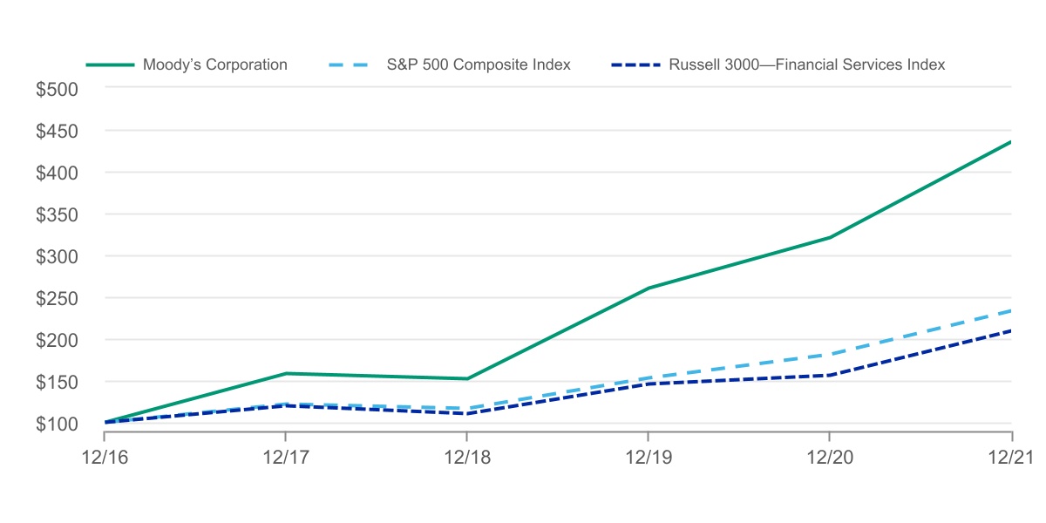Click the $250 y-axis label
Image resolution: width=1046 pixels, height=523 pixels.
pyautogui.click(x=57, y=298)
